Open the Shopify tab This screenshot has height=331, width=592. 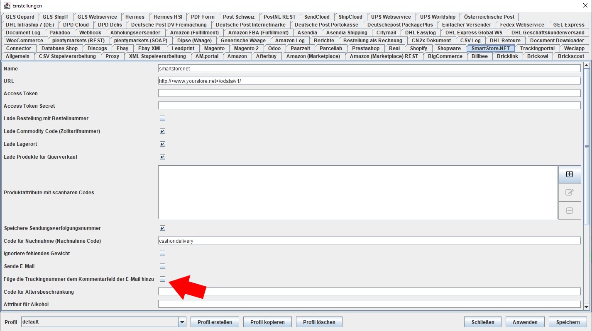coord(418,48)
